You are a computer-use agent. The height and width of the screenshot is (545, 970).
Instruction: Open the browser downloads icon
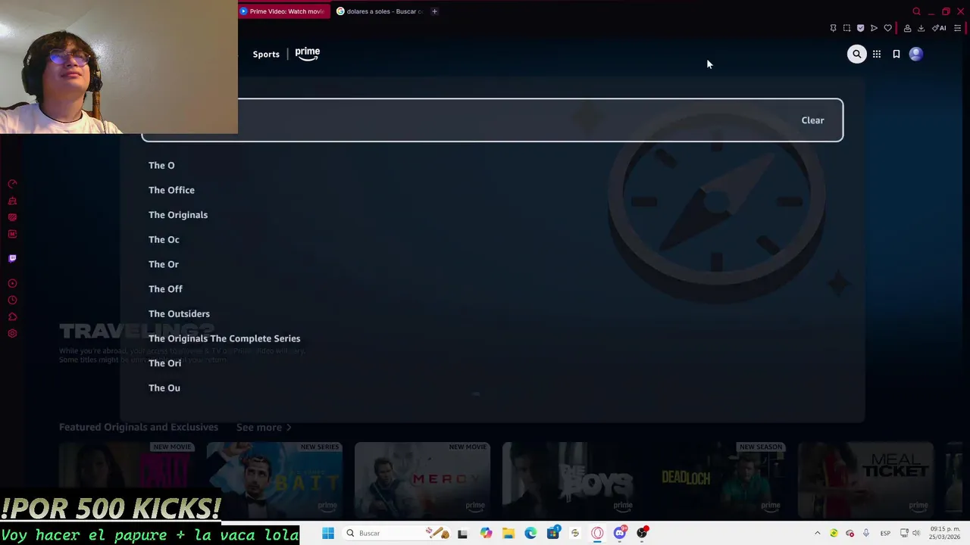click(x=921, y=28)
